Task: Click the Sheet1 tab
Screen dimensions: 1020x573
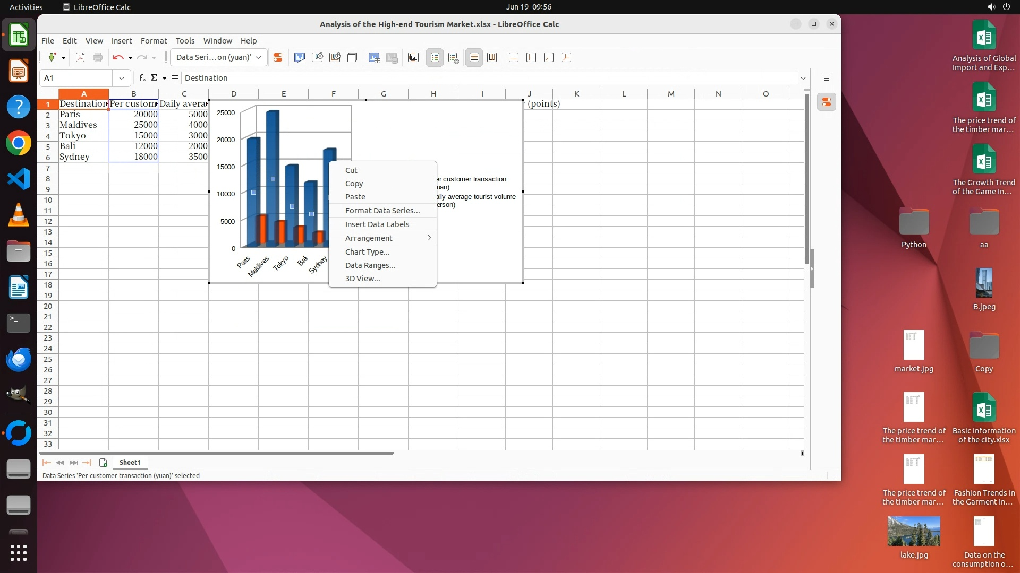Action: [130, 463]
